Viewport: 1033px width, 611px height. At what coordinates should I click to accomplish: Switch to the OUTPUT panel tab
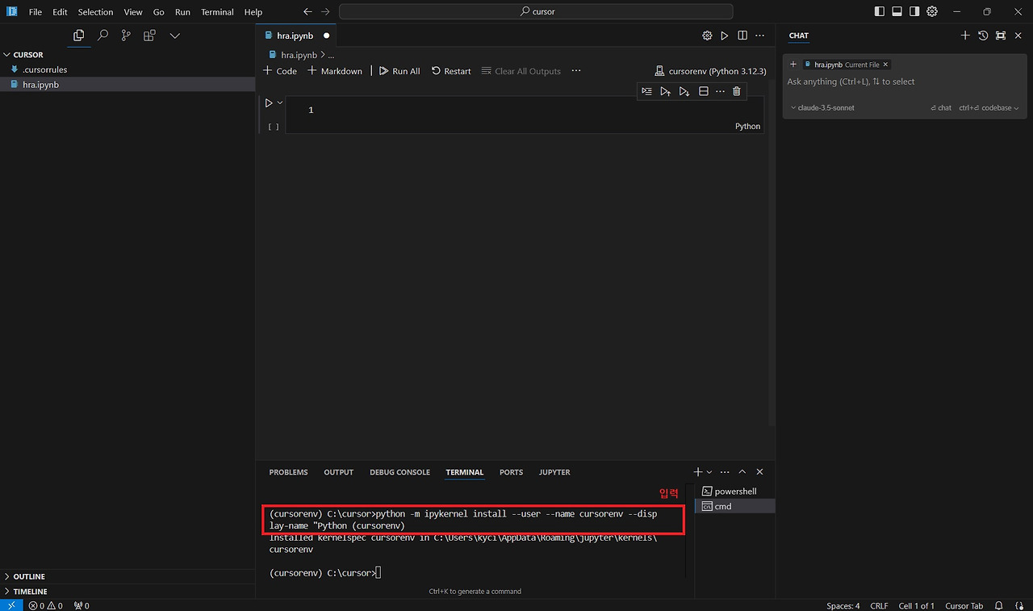coord(339,472)
